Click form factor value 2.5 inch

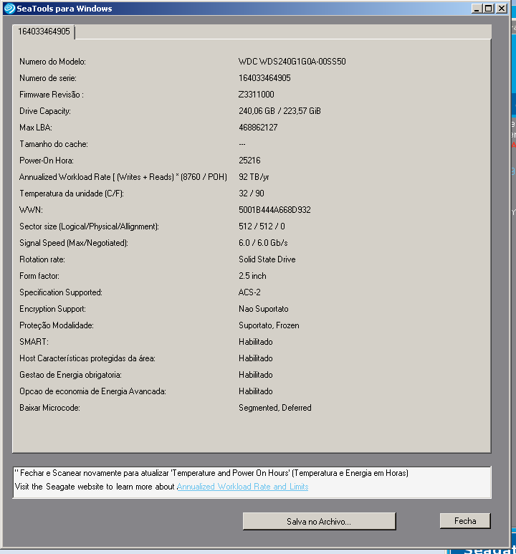(252, 276)
